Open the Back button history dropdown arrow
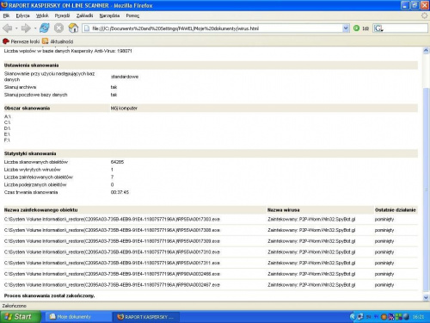This screenshot has width=430, height=323. pos(16,28)
